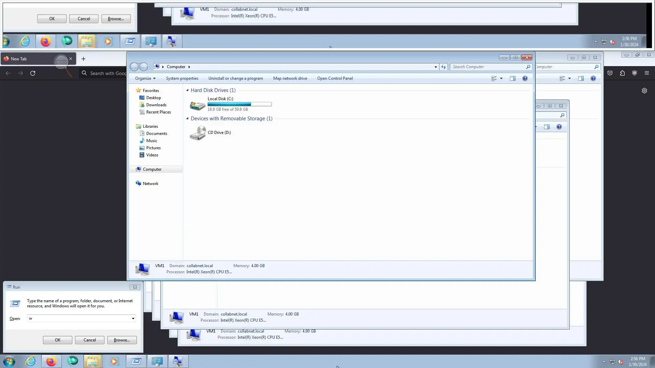Open Firefox hamburger menu icon
This screenshot has width=655, height=368.
(646, 73)
